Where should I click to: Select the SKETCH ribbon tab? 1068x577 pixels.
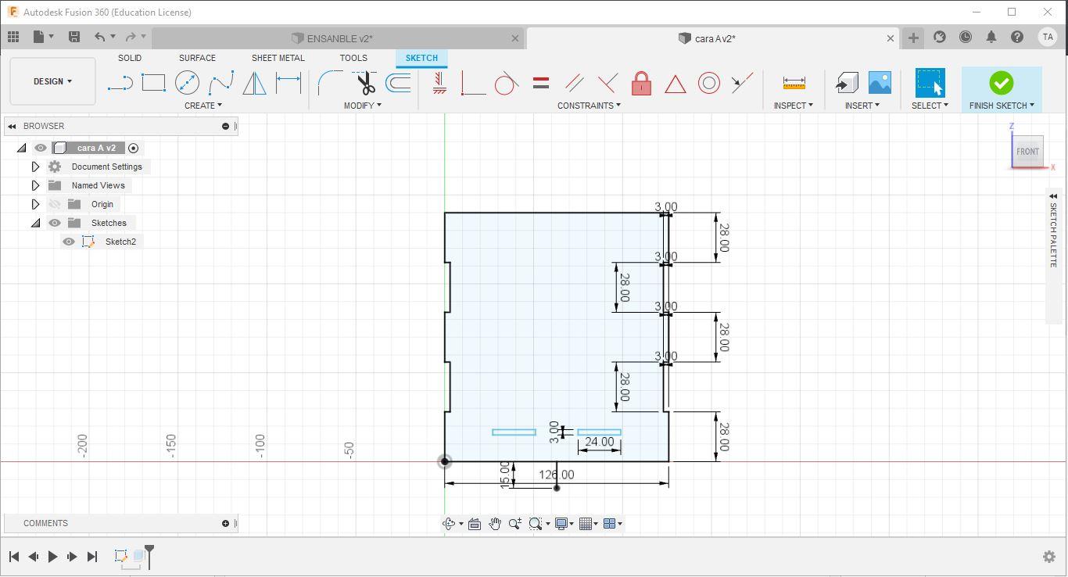(x=421, y=58)
